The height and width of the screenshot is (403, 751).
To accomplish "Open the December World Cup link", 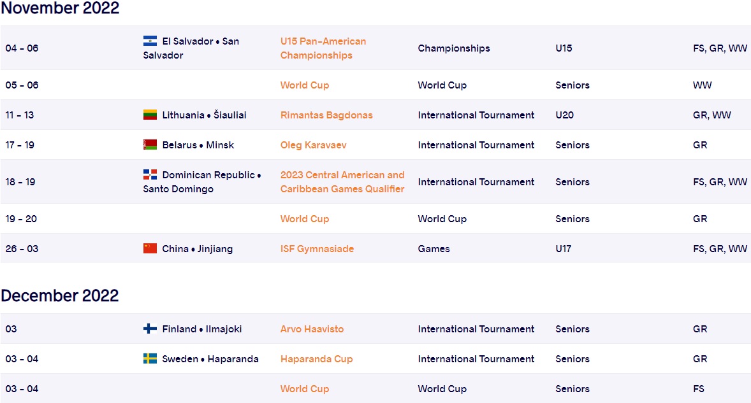I will [x=305, y=389].
